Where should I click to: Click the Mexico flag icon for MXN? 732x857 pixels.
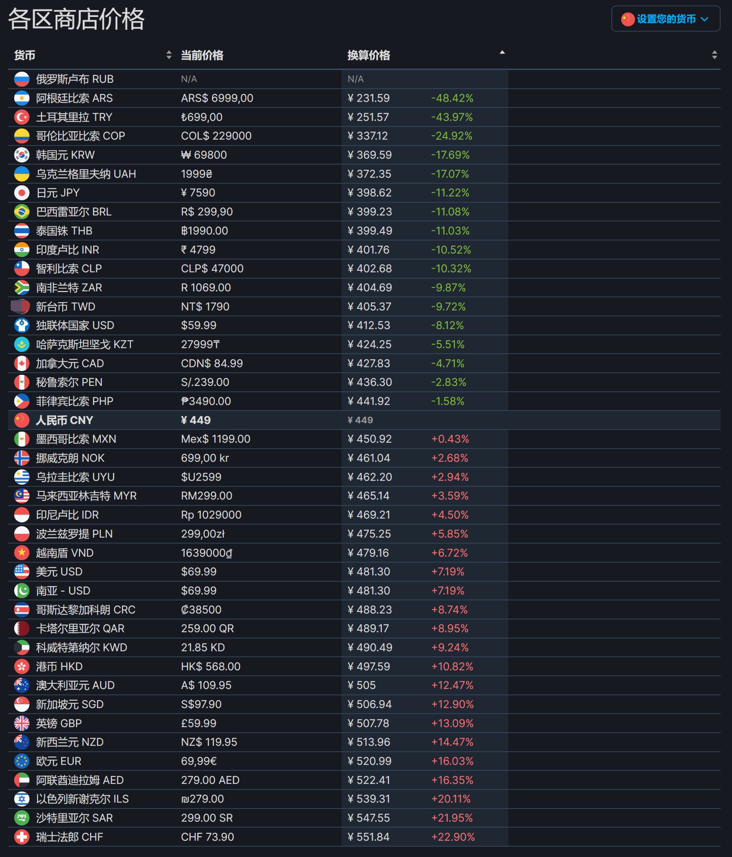tap(22, 439)
